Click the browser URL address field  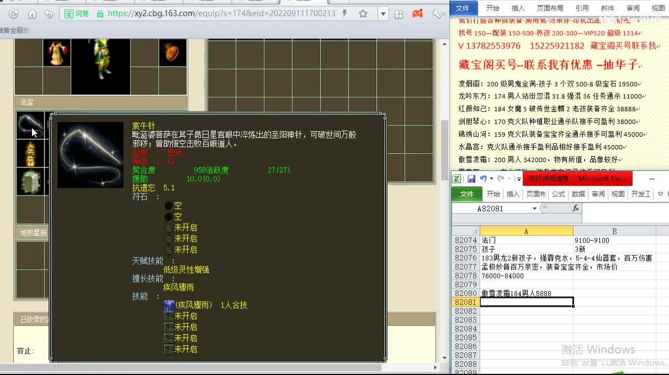pyautogui.click(x=221, y=14)
